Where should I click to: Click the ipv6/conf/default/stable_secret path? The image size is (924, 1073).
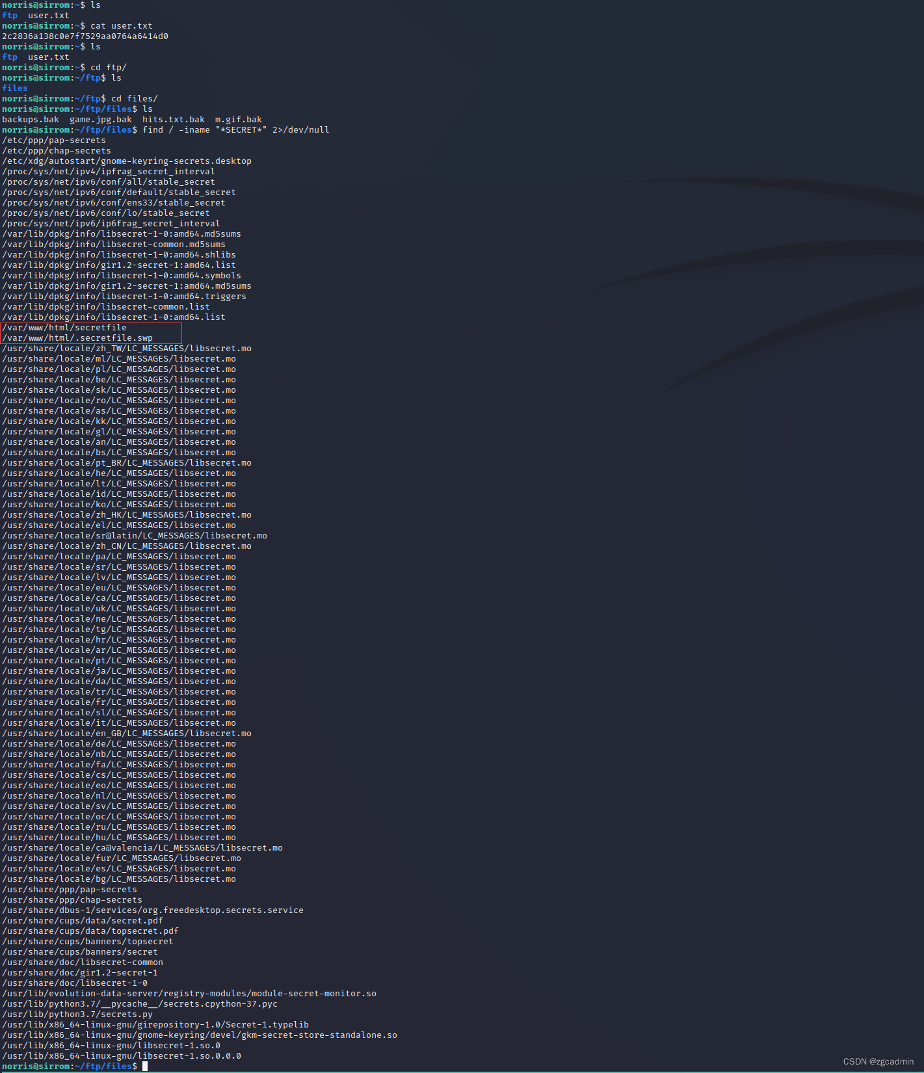[119, 192]
